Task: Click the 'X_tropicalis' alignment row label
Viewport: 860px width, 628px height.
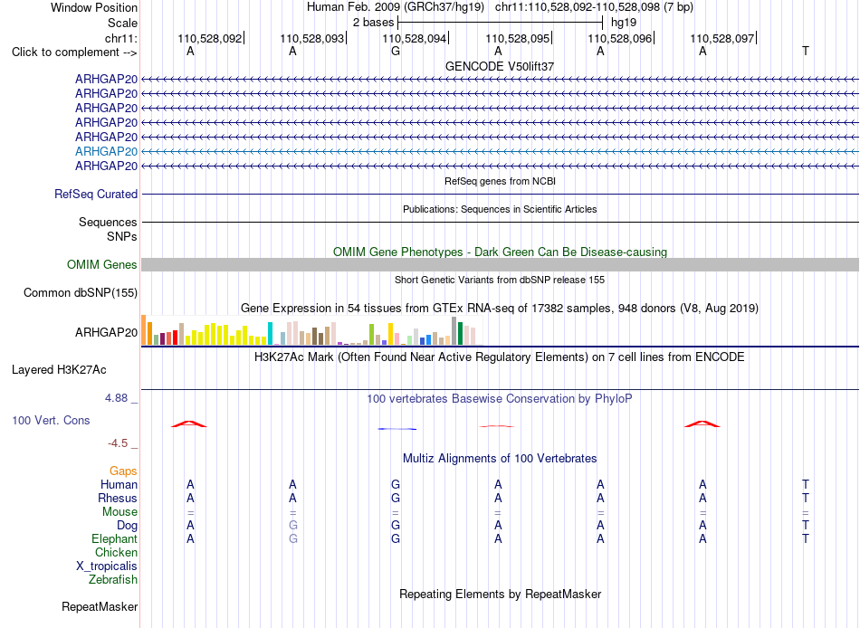Action: (107, 566)
